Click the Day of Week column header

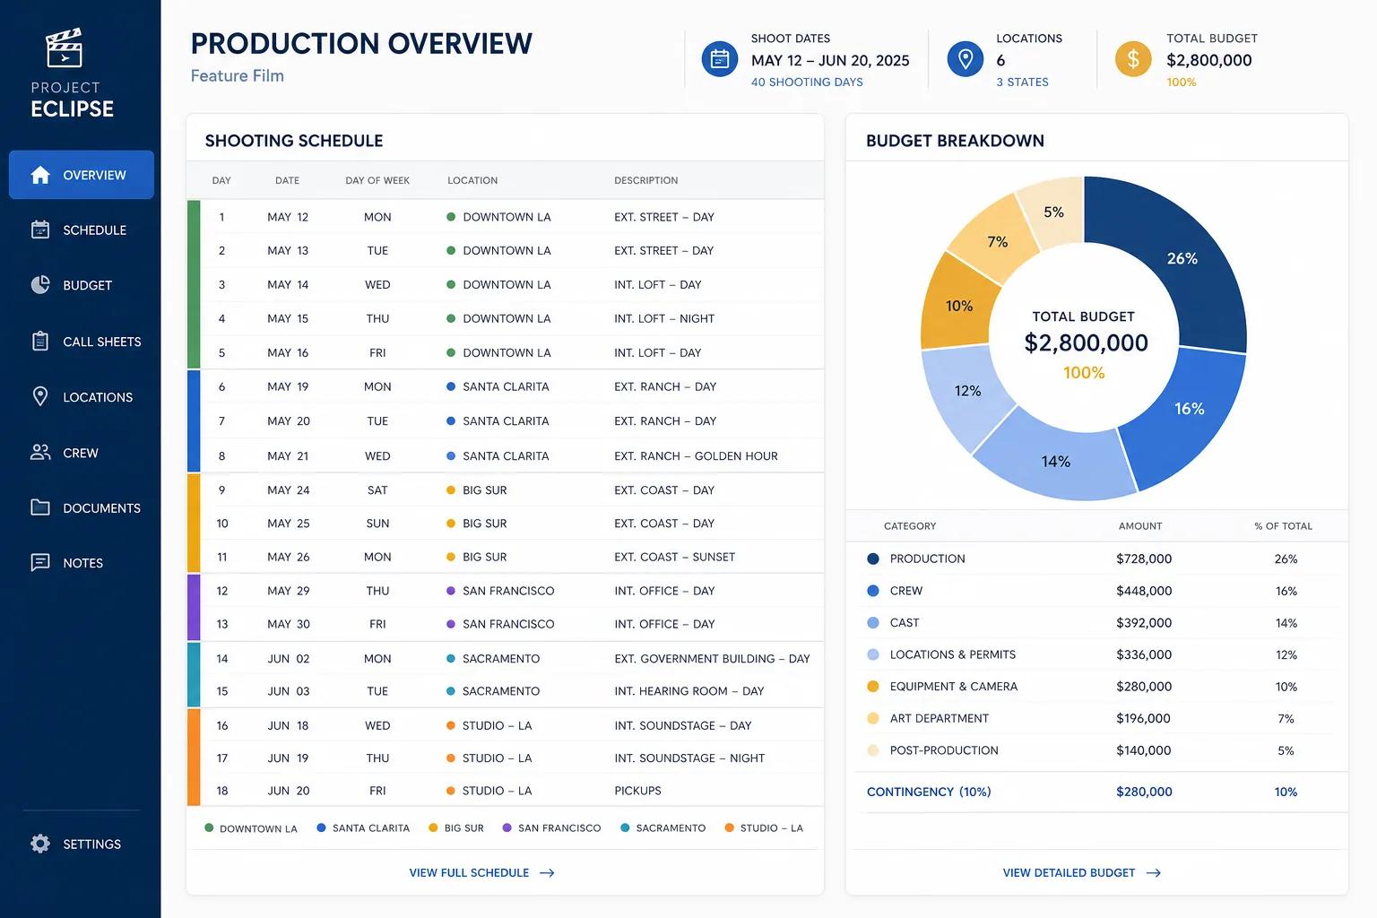tap(377, 180)
